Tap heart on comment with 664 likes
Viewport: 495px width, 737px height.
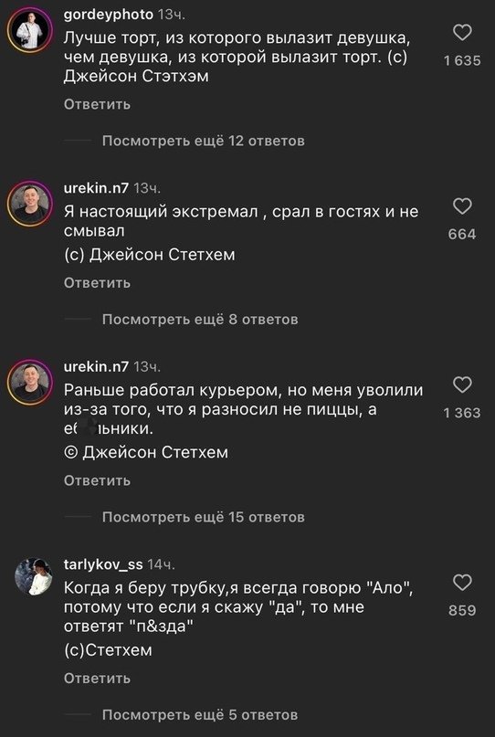[x=462, y=206]
